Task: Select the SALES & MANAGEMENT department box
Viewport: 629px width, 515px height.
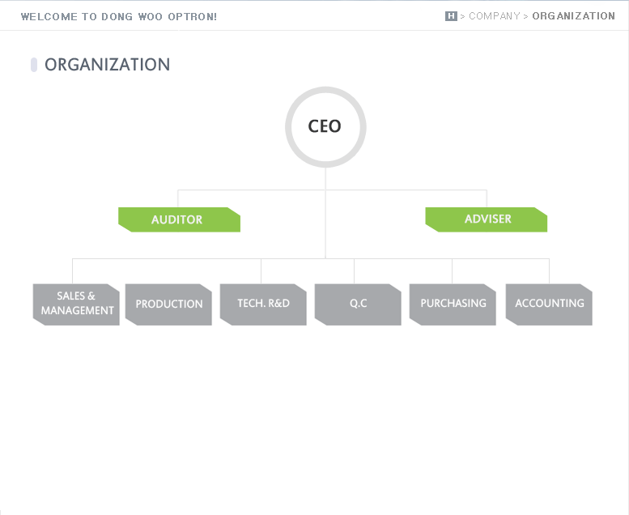Action: 76,304
